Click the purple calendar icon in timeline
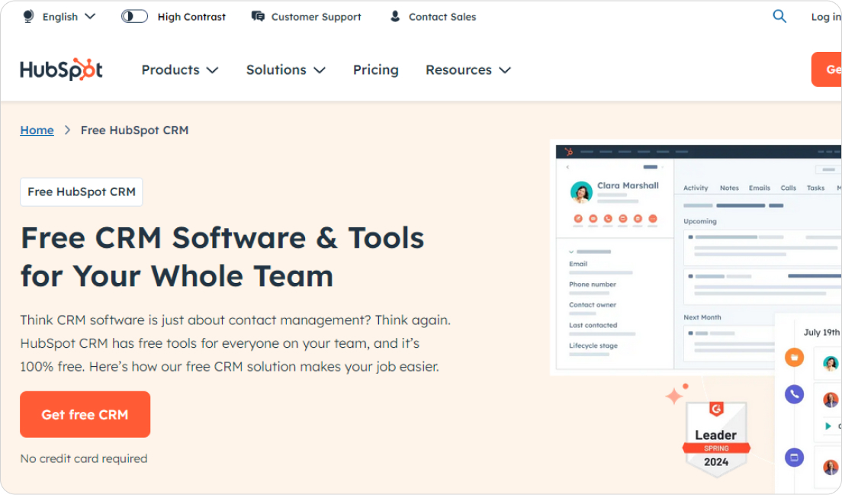The height and width of the screenshot is (495, 842). tap(794, 458)
